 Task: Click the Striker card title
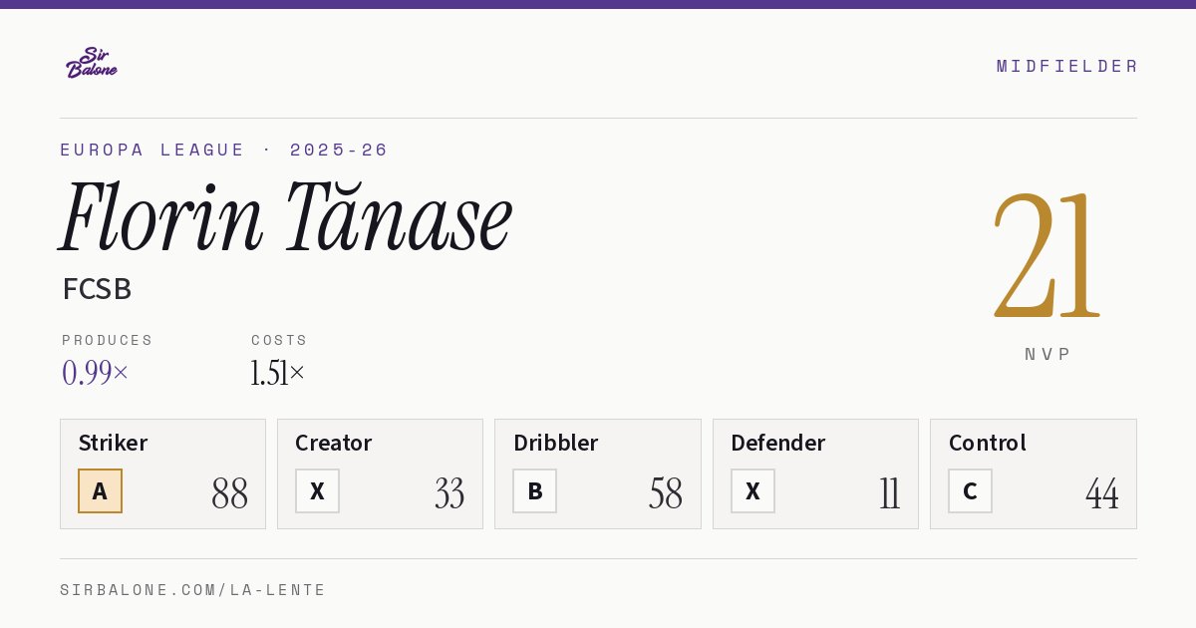[113, 443]
